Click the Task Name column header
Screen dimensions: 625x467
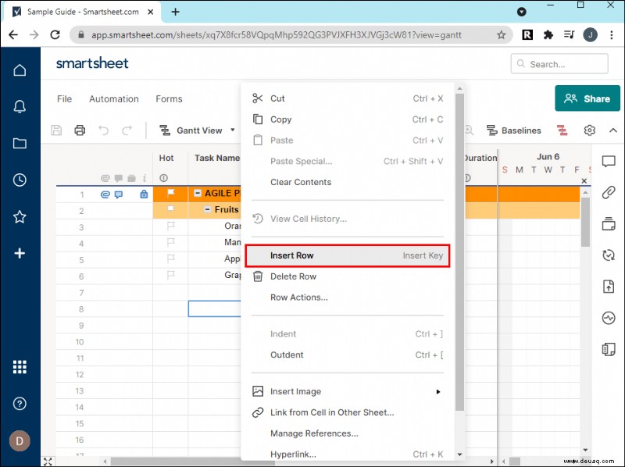217,158
